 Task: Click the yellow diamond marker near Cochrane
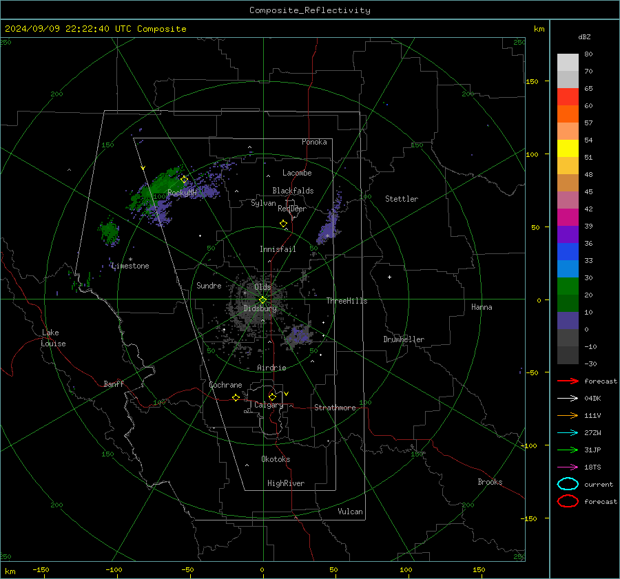(x=236, y=398)
